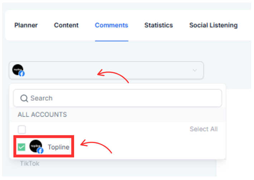Focus the Search accounts input field
Image resolution: width=254 pixels, height=180 pixels.
(x=122, y=98)
